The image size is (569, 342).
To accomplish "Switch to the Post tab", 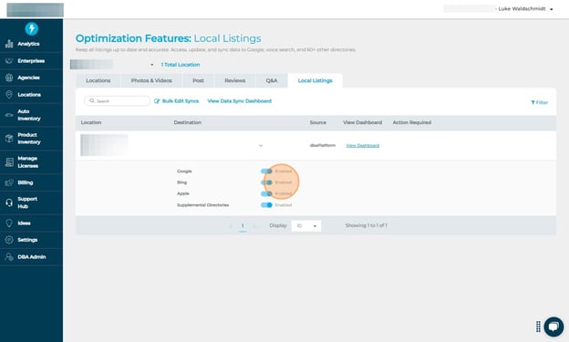I will coord(198,80).
